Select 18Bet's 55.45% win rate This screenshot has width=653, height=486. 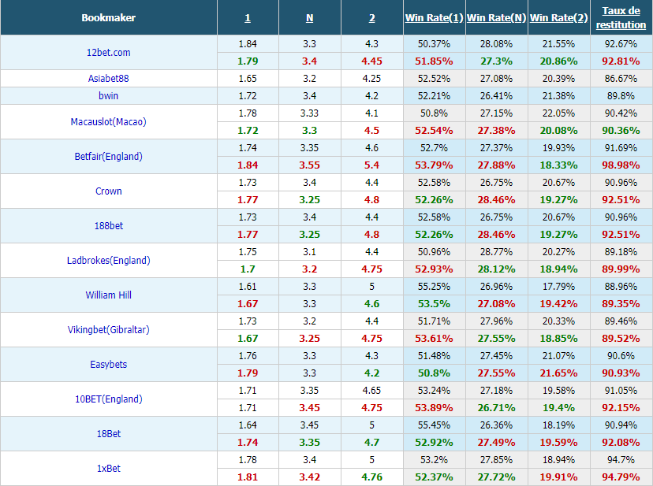[x=434, y=425]
